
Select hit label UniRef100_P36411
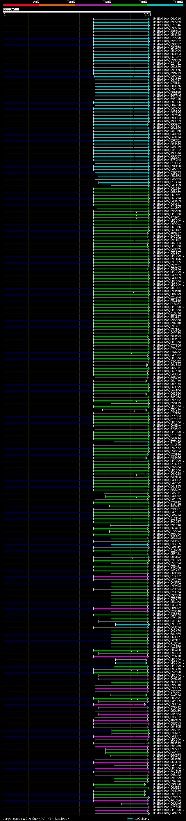pyautogui.click(x=167, y=493)
